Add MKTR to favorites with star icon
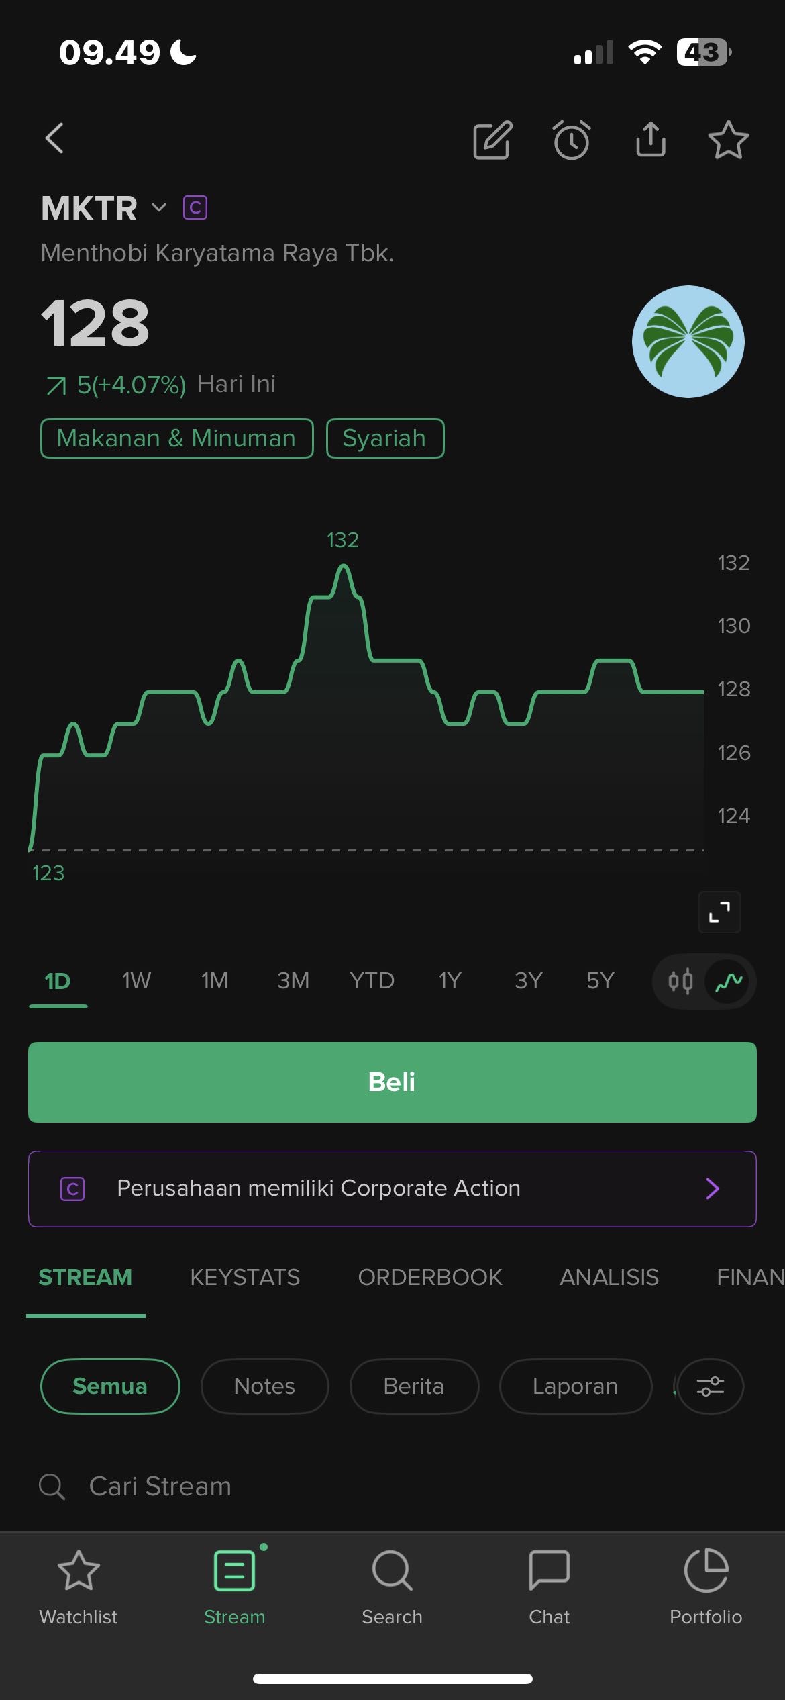 728,140
